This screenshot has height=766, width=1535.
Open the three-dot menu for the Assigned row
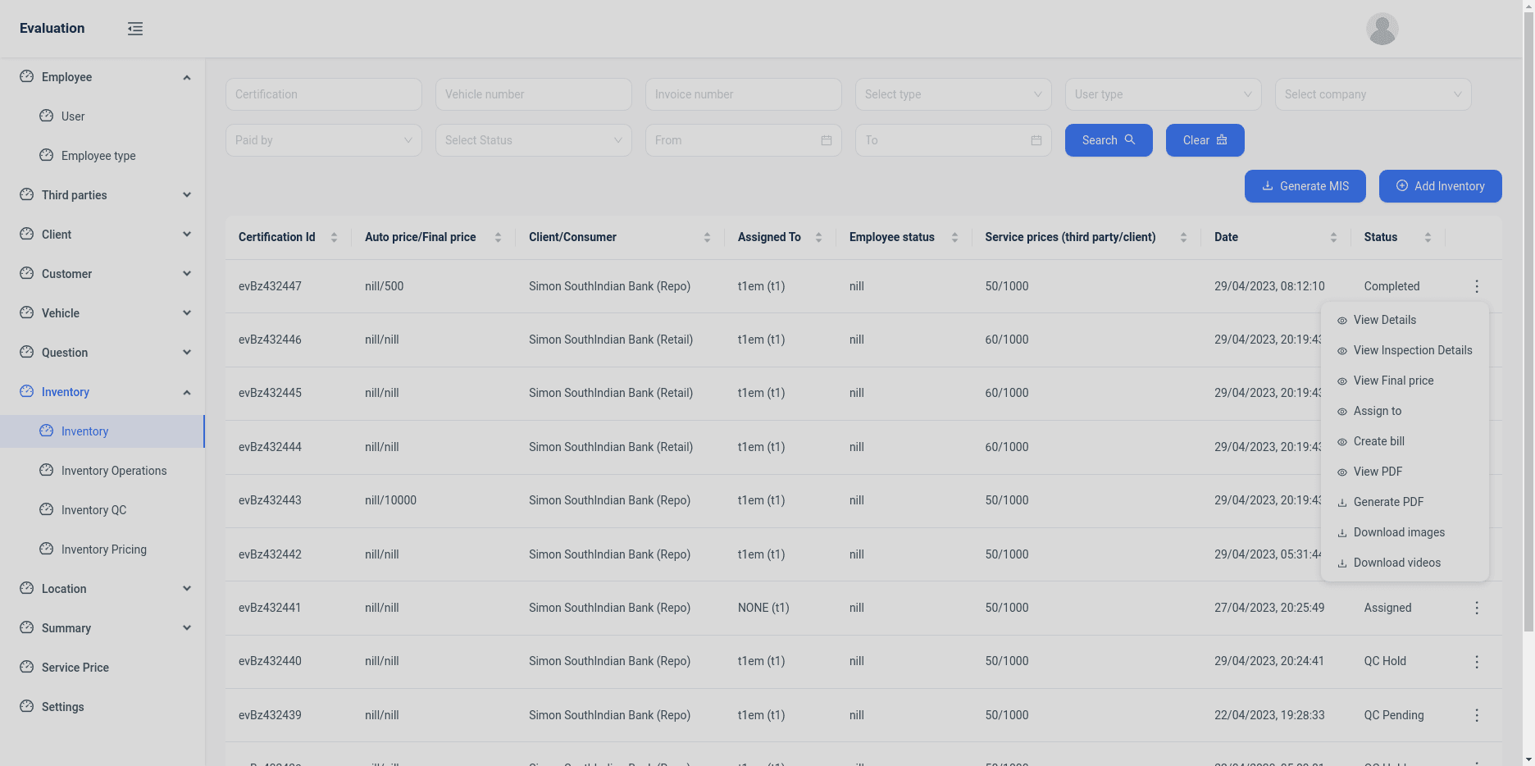[1477, 608]
